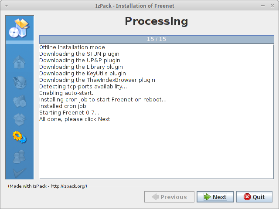279x209 pixels.
Task: Click the globe with pen step icon
Action: 19,82
